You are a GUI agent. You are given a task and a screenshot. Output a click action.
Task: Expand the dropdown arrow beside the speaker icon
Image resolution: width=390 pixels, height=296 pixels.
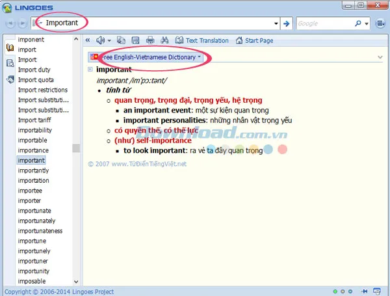click(109, 40)
